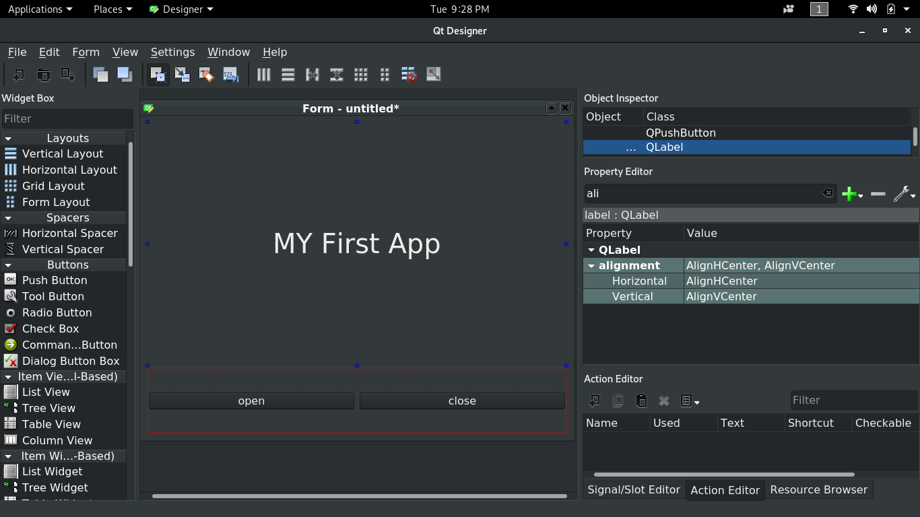
Task: Click the New Action icon in Action Editor
Action: tap(594, 400)
